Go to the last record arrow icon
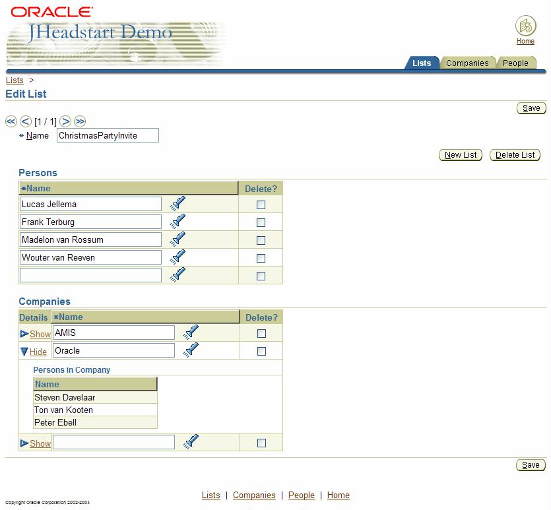 80,121
